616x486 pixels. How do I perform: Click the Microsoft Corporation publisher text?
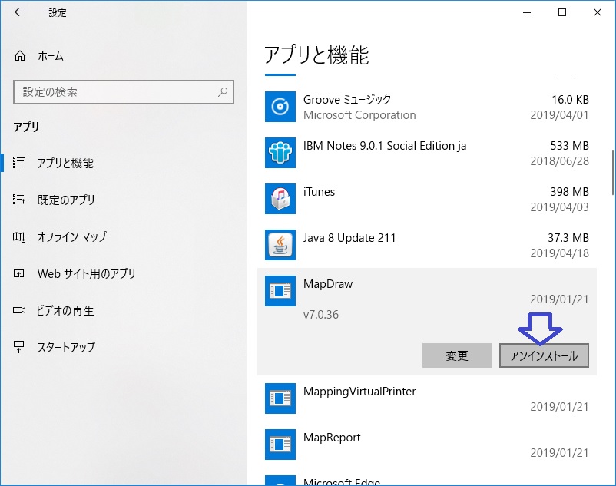(x=359, y=115)
